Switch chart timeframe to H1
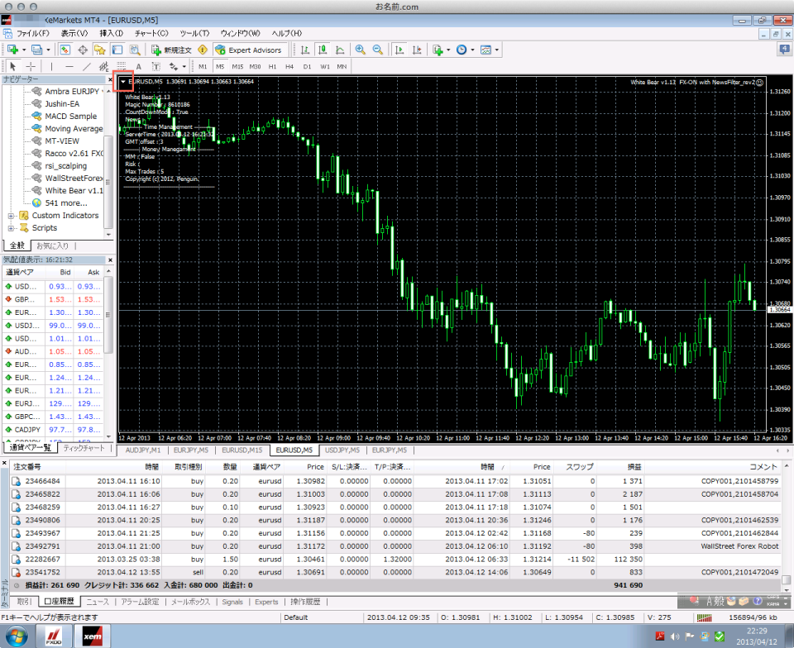The image size is (794, 648). point(272,66)
